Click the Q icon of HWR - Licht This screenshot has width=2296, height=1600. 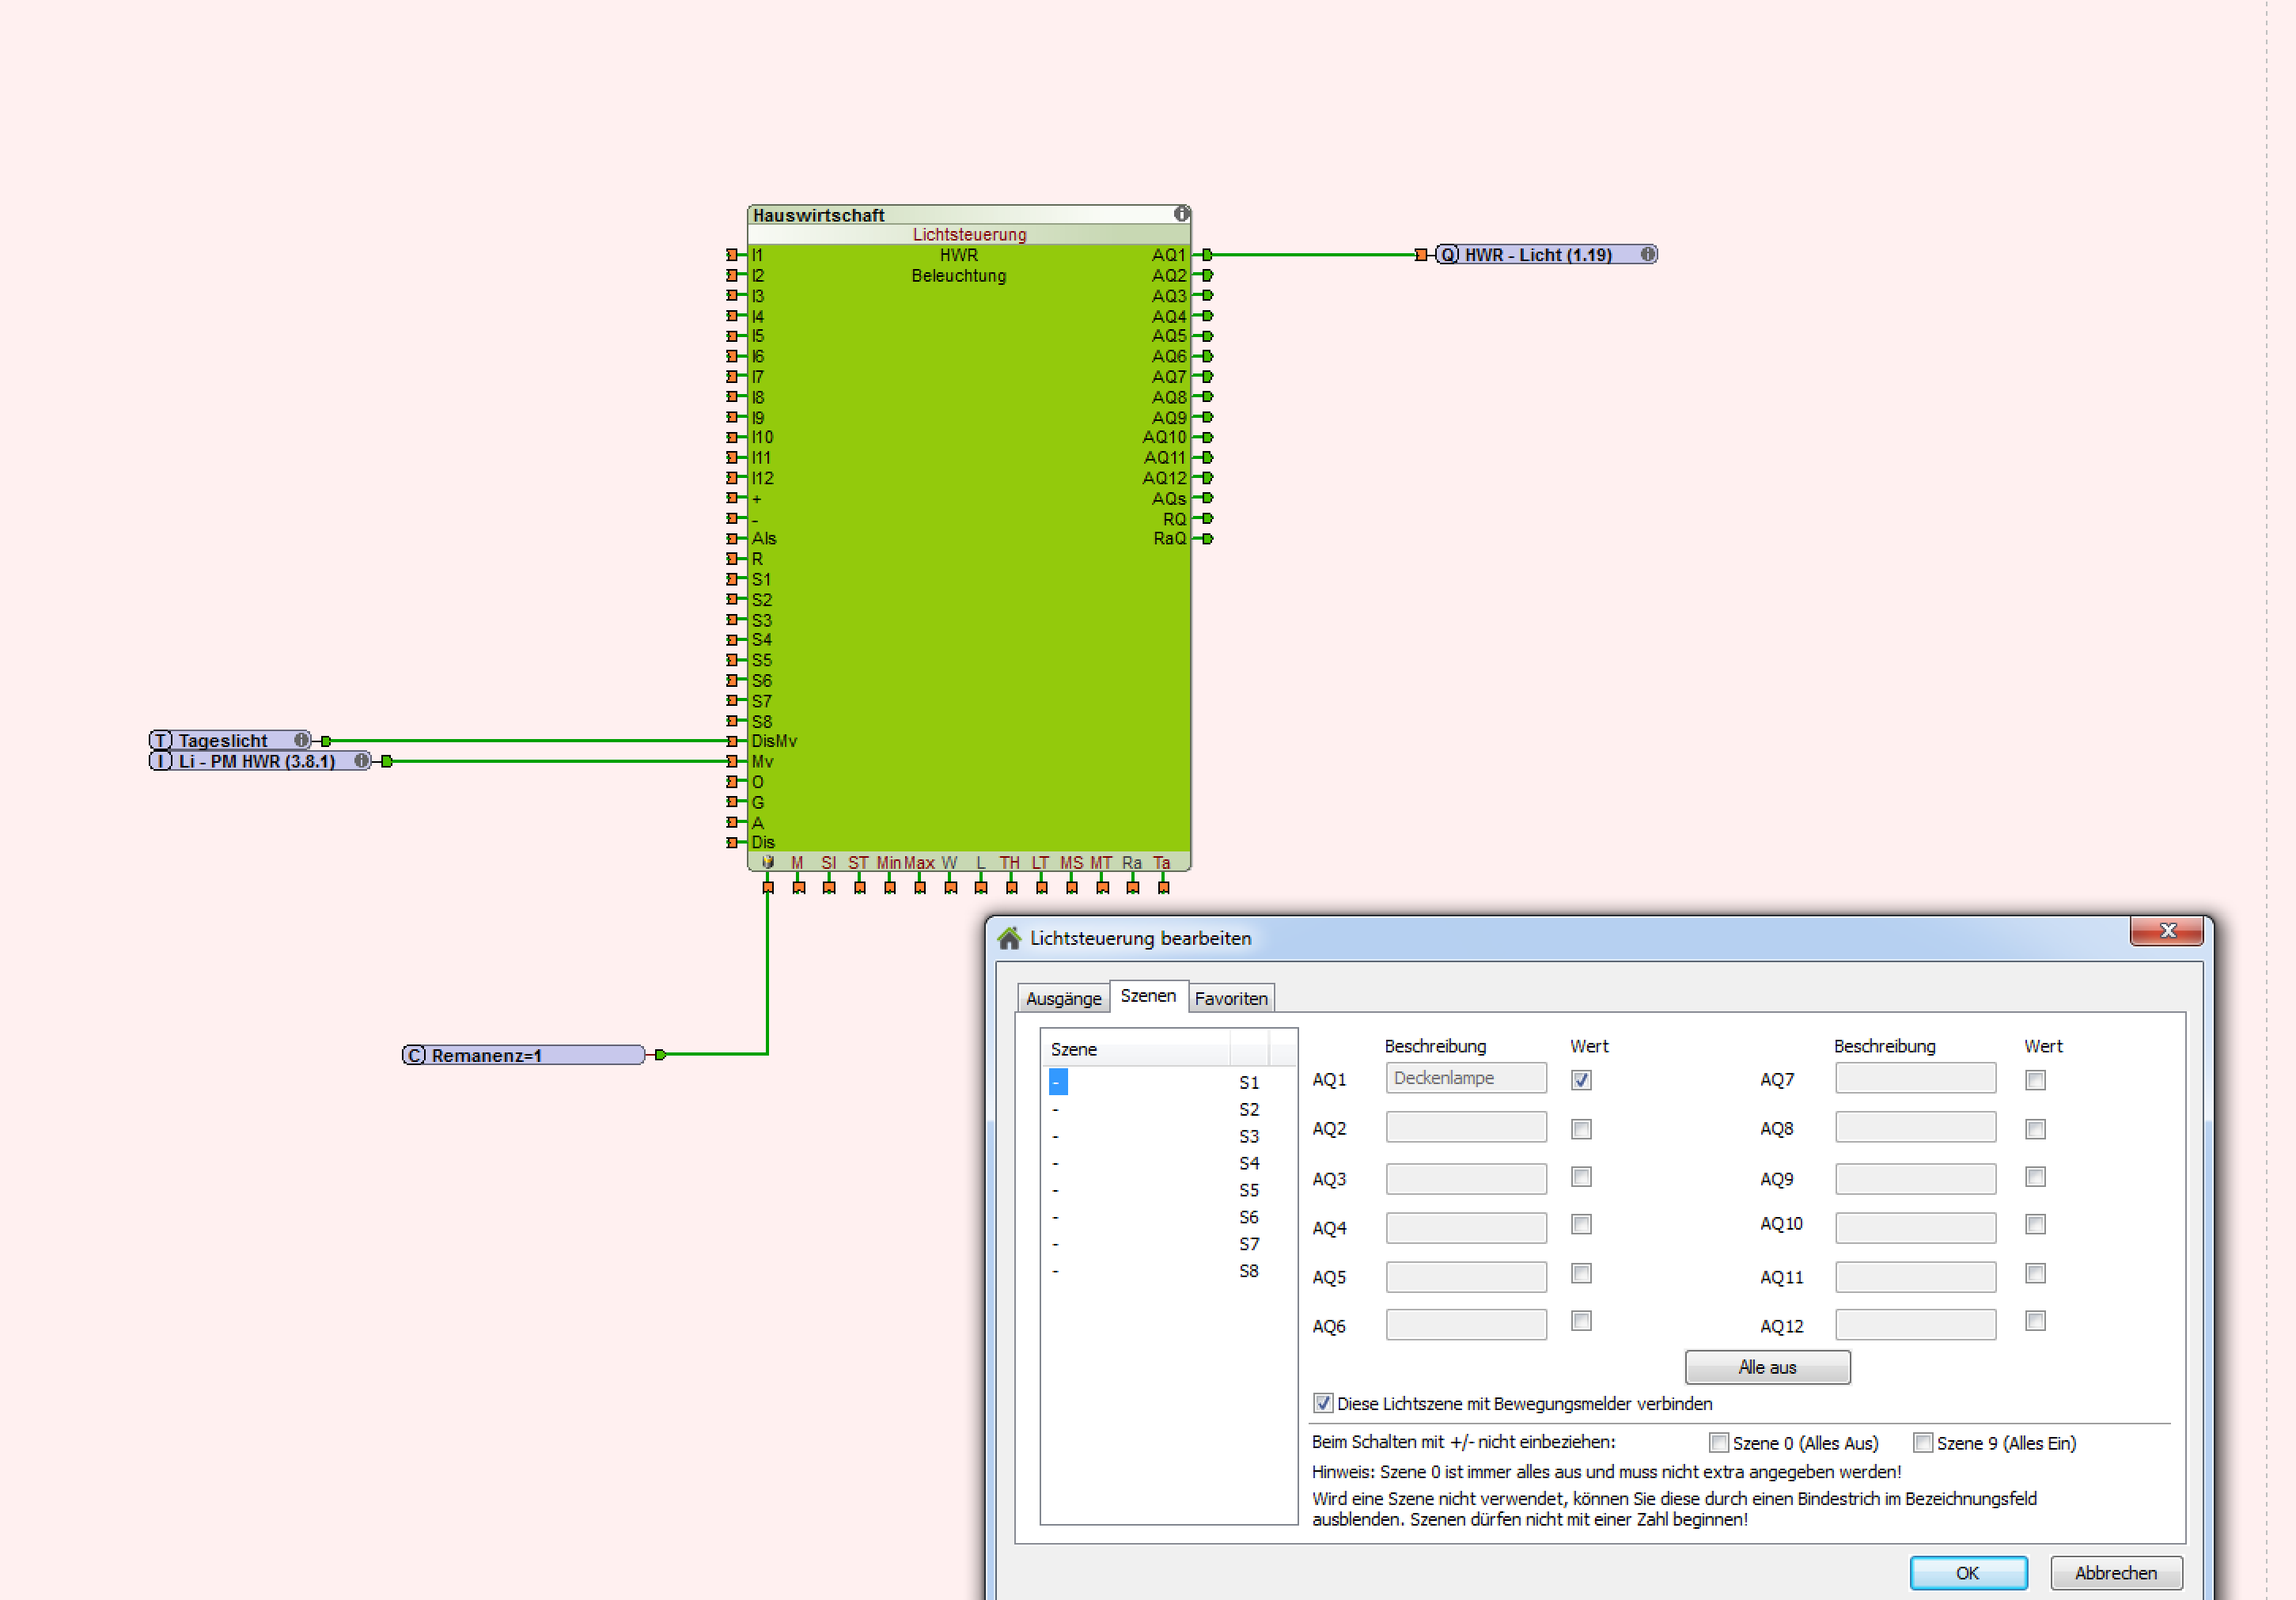point(1448,255)
